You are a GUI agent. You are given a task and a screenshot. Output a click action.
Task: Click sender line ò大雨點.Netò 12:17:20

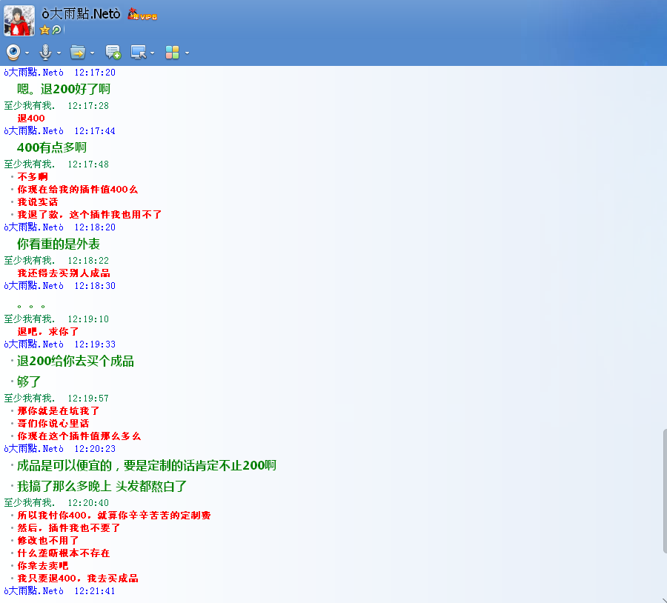tap(59, 73)
